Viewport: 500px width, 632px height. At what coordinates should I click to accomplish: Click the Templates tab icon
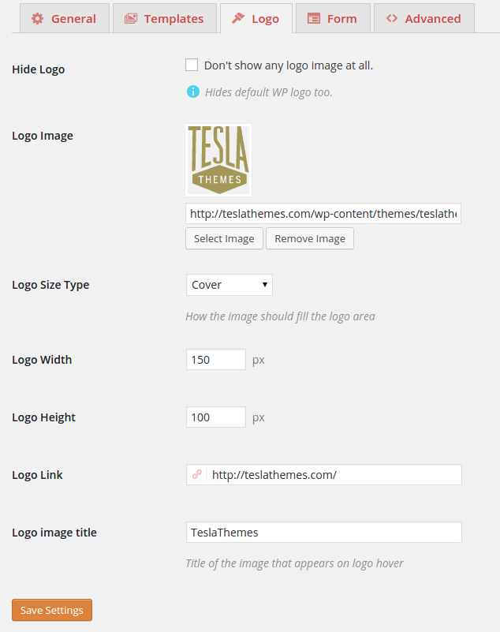[x=130, y=18]
